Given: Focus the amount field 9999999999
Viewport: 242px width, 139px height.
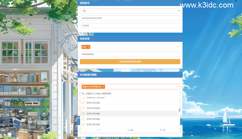Looking at the screenshot, I should pos(130,54).
